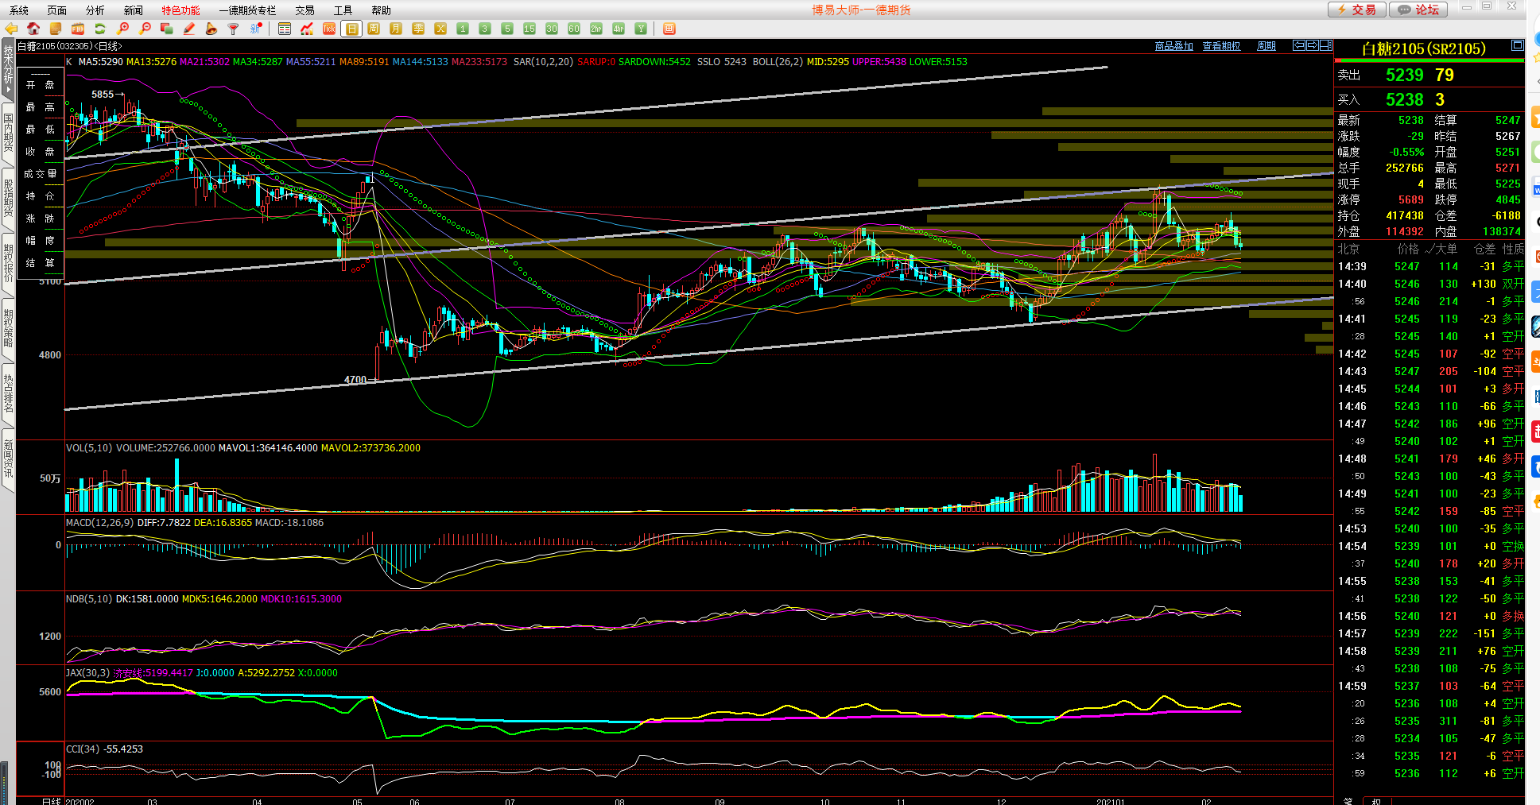Expand the 技术分析 side tab
Viewport: 1540px width, 805px height.
pyautogui.click(x=8, y=68)
